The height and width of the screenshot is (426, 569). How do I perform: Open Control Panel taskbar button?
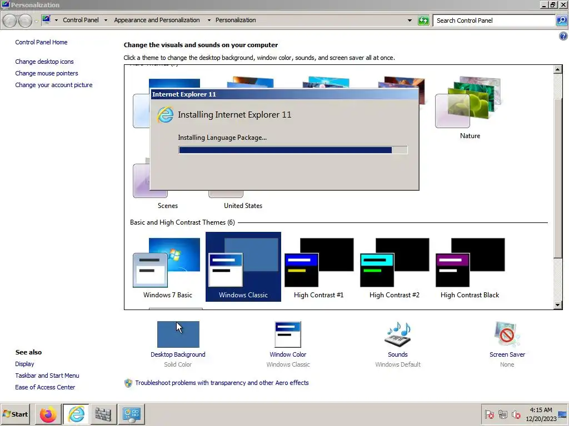(x=131, y=414)
